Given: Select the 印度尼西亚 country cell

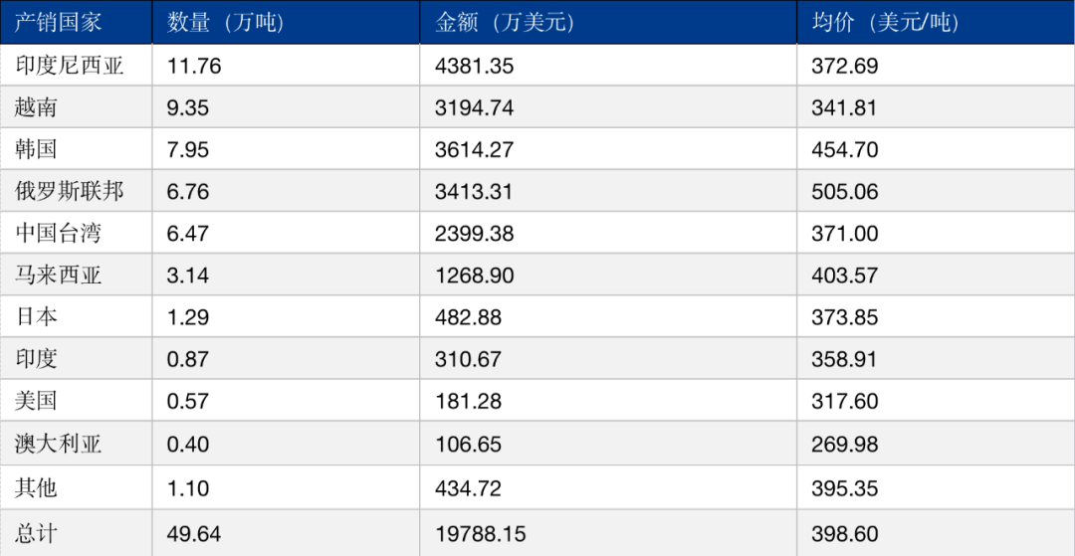Looking at the screenshot, I should 70,65.
